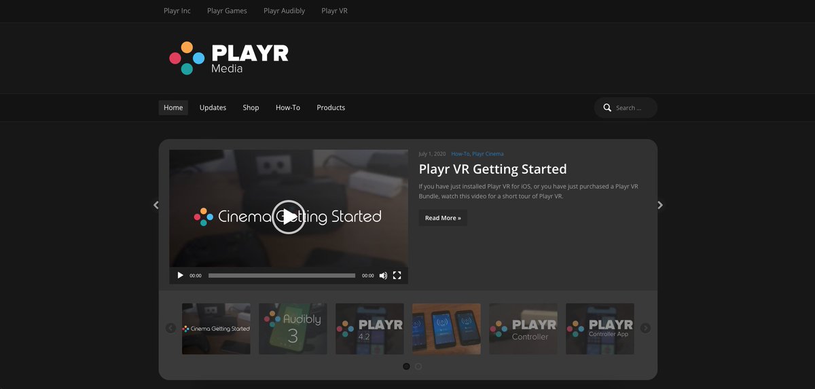The image size is (815, 389).
Task: Visit the Playr Games top link
Action: (227, 11)
